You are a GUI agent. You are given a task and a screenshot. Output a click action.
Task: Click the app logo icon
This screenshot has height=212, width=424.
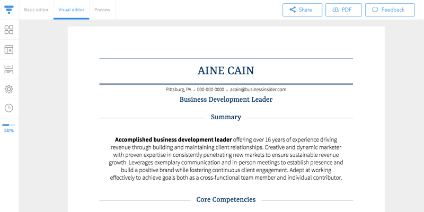(x=9, y=10)
